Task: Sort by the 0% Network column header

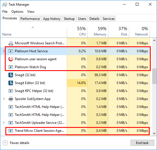Action: 139,32
